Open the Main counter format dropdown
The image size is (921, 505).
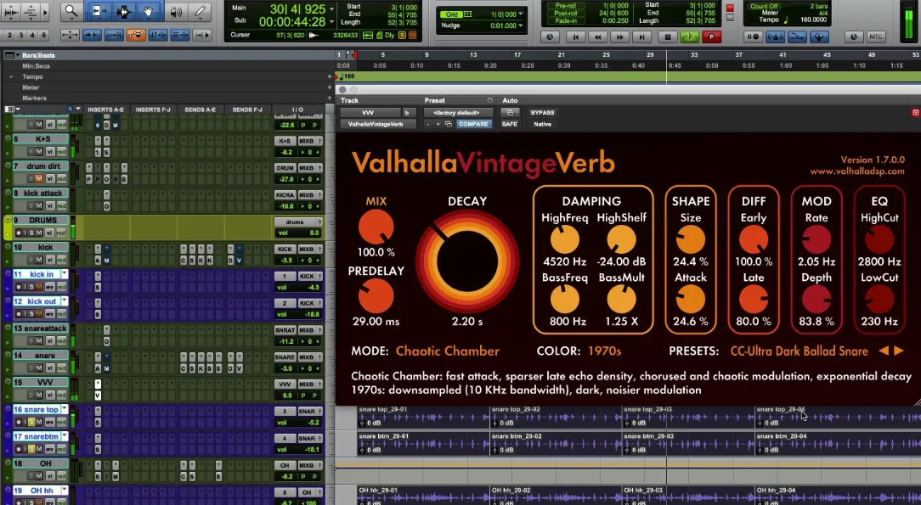point(331,9)
